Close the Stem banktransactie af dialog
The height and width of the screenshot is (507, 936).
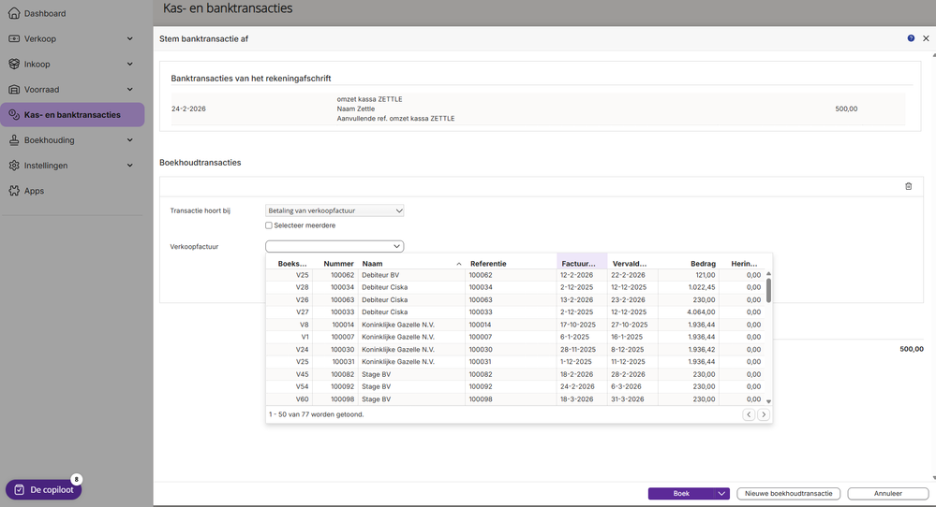(x=926, y=38)
